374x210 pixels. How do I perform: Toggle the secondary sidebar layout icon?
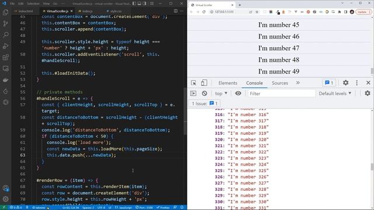coord(144,3)
